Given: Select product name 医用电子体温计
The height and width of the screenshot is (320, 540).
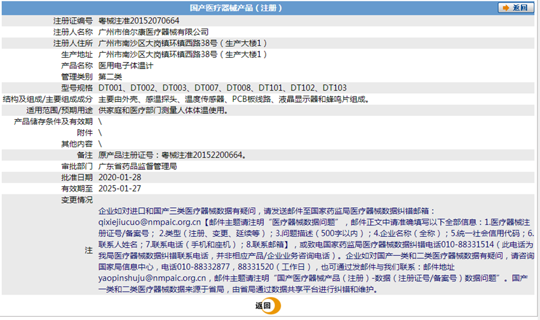Looking at the screenshot, I should 126,65.
